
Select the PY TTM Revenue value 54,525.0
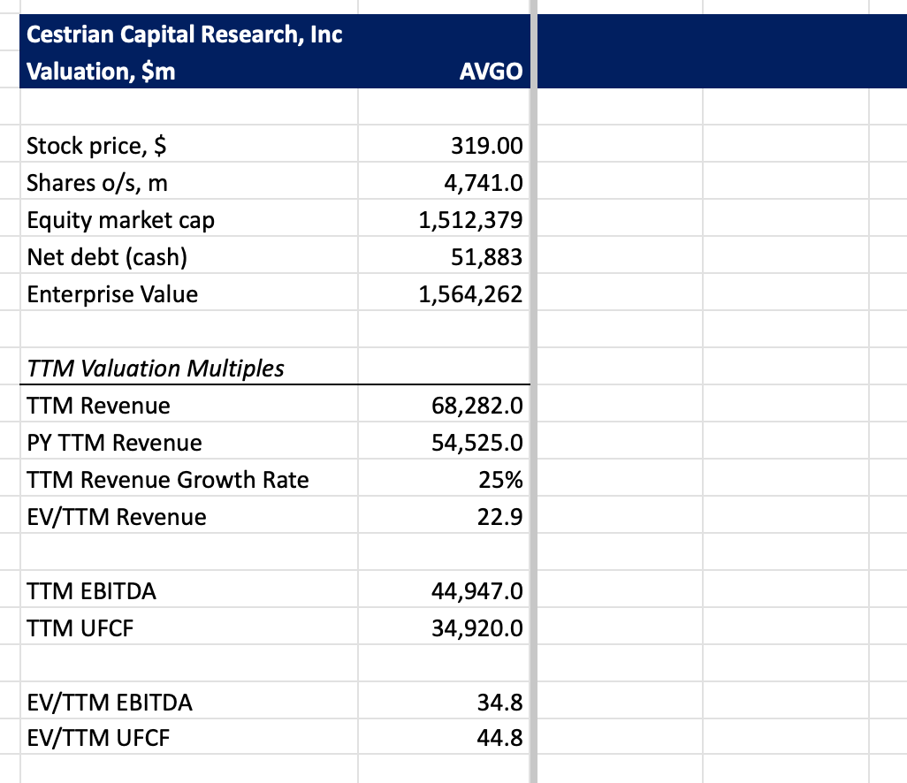click(x=444, y=441)
